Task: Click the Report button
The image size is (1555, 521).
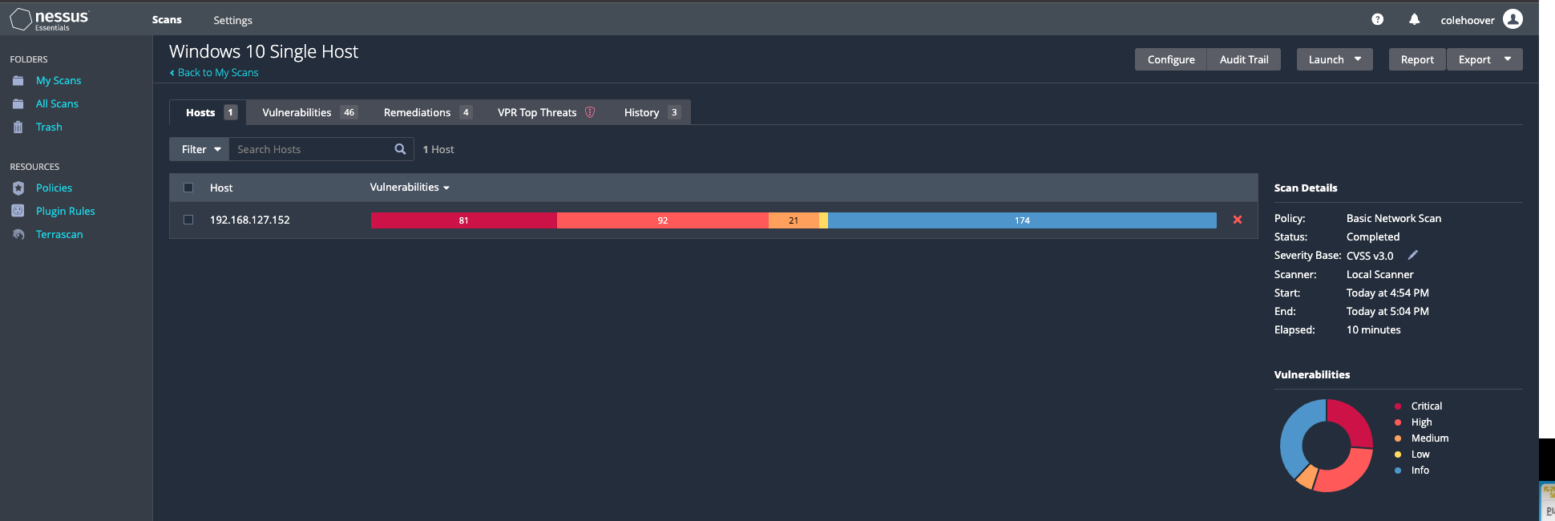Action: (1417, 59)
